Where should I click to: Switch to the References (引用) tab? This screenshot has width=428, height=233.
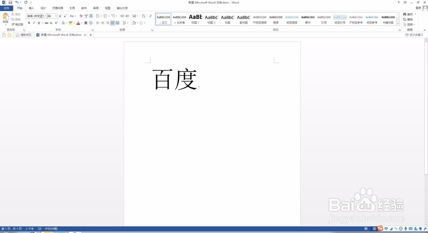(72, 8)
